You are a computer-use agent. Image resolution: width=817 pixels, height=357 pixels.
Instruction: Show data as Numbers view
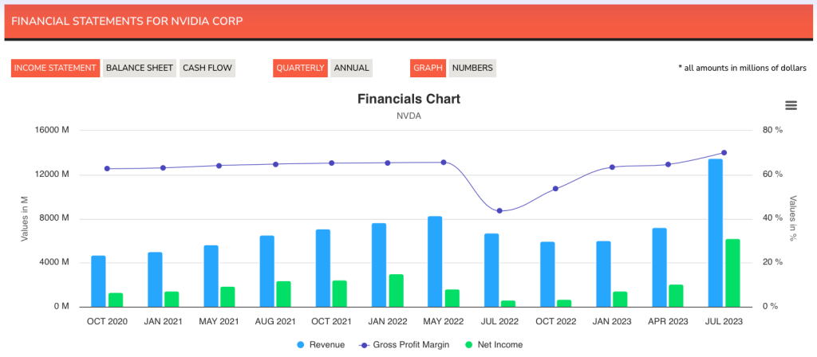[472, 68]
